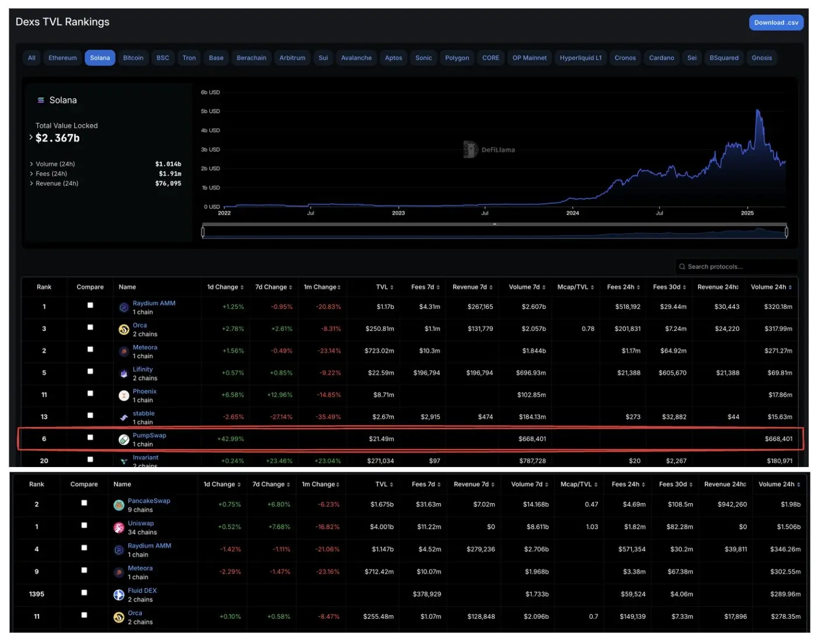Click the magnifier icon in search protocols
This screenshot has width=818, height=641.
click(682, 266)
